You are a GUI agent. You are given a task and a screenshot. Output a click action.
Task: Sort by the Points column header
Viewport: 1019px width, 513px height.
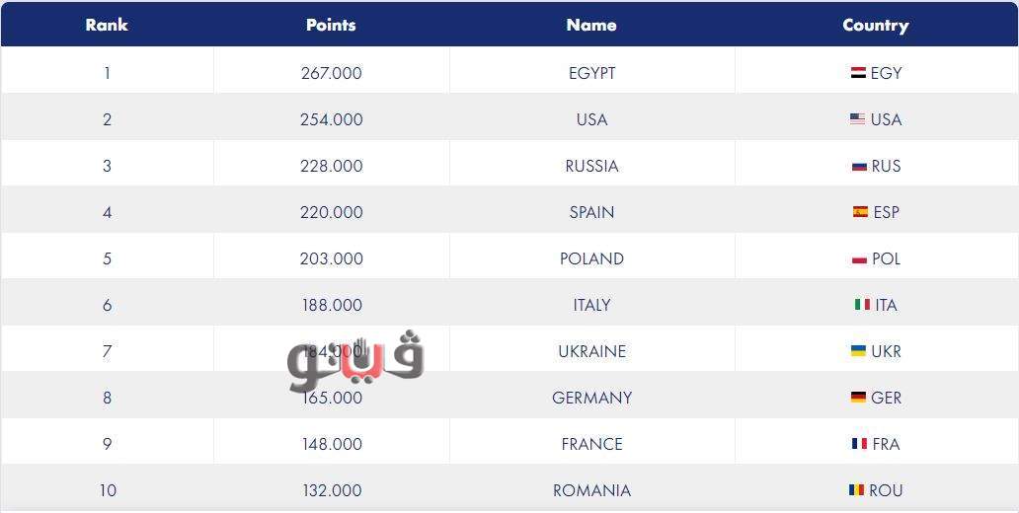[x=331, y=25]
